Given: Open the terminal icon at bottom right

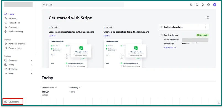Looking at the screenshot, I should pos(219,102).
